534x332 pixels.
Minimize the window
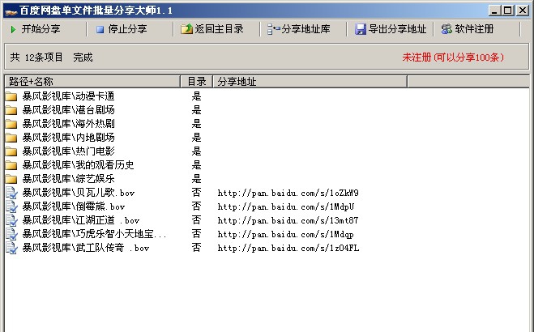point(494,11)
